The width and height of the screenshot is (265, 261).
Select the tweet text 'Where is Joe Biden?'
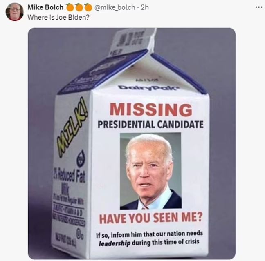[58, 17]
